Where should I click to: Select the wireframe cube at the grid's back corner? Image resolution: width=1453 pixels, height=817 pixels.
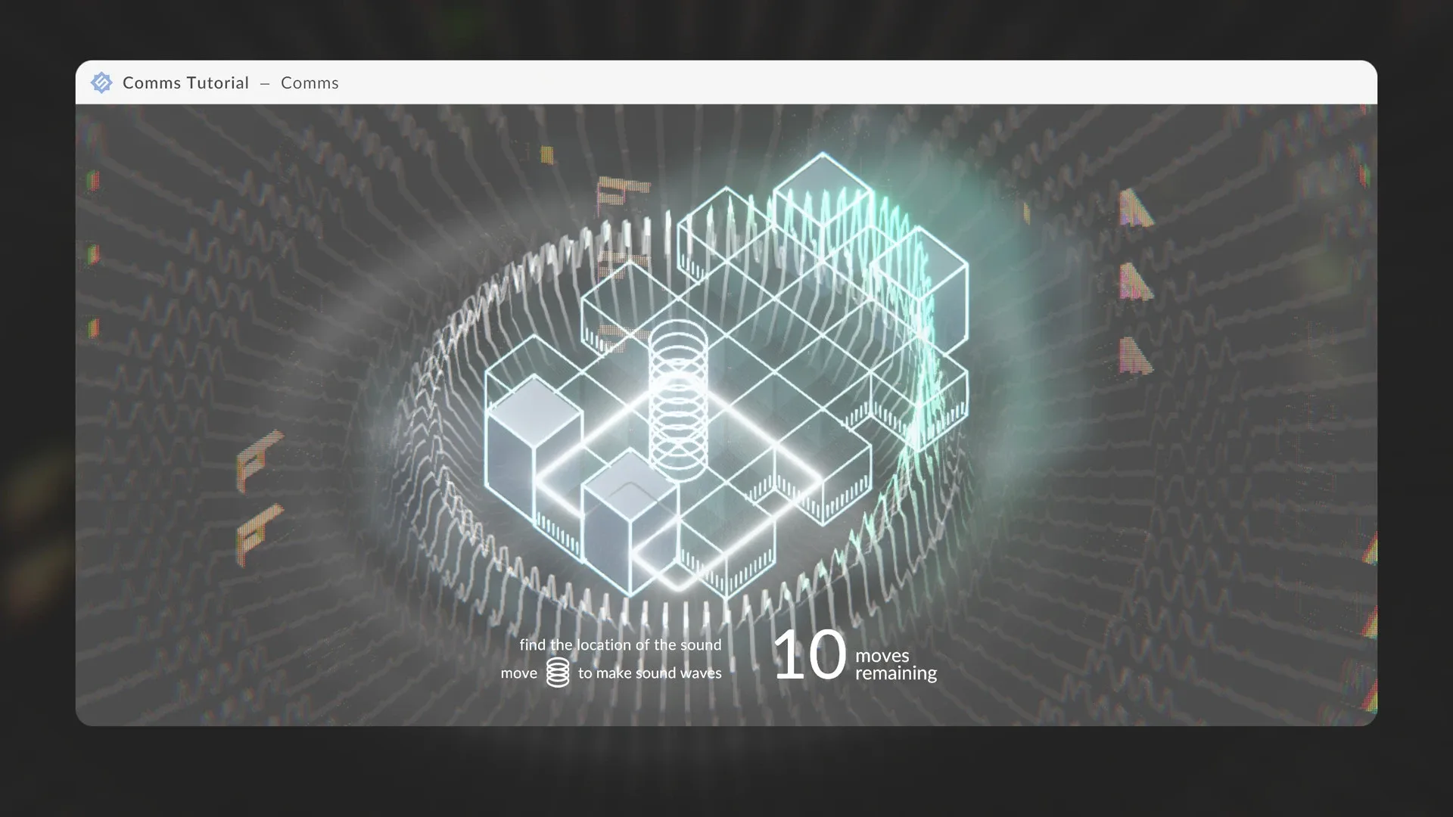(724, 227)
